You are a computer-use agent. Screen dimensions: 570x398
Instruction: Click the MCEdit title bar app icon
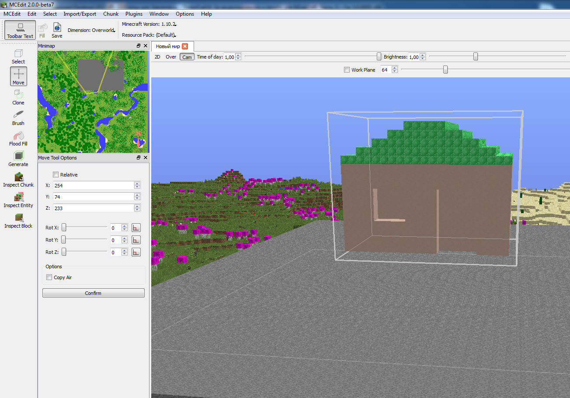[x=4, y=4]
